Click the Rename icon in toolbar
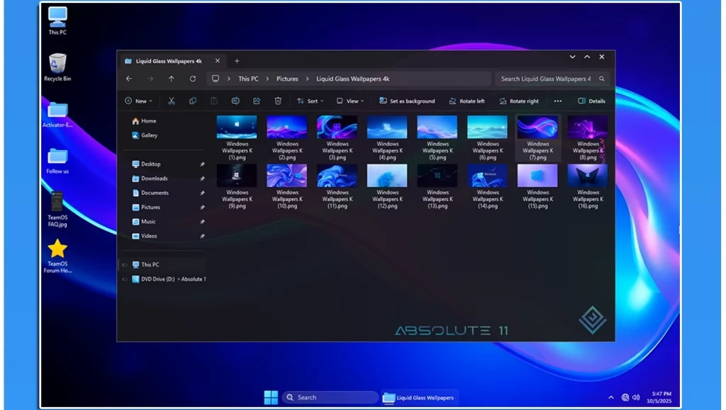726x410 pixels. [235, 101]
